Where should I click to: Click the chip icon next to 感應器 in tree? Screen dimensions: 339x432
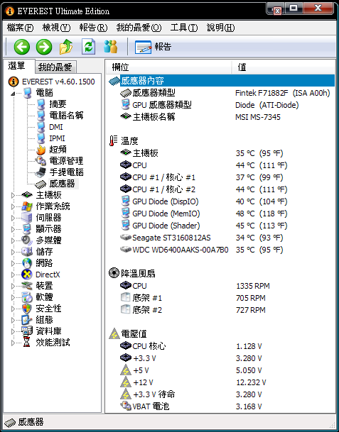41,184
